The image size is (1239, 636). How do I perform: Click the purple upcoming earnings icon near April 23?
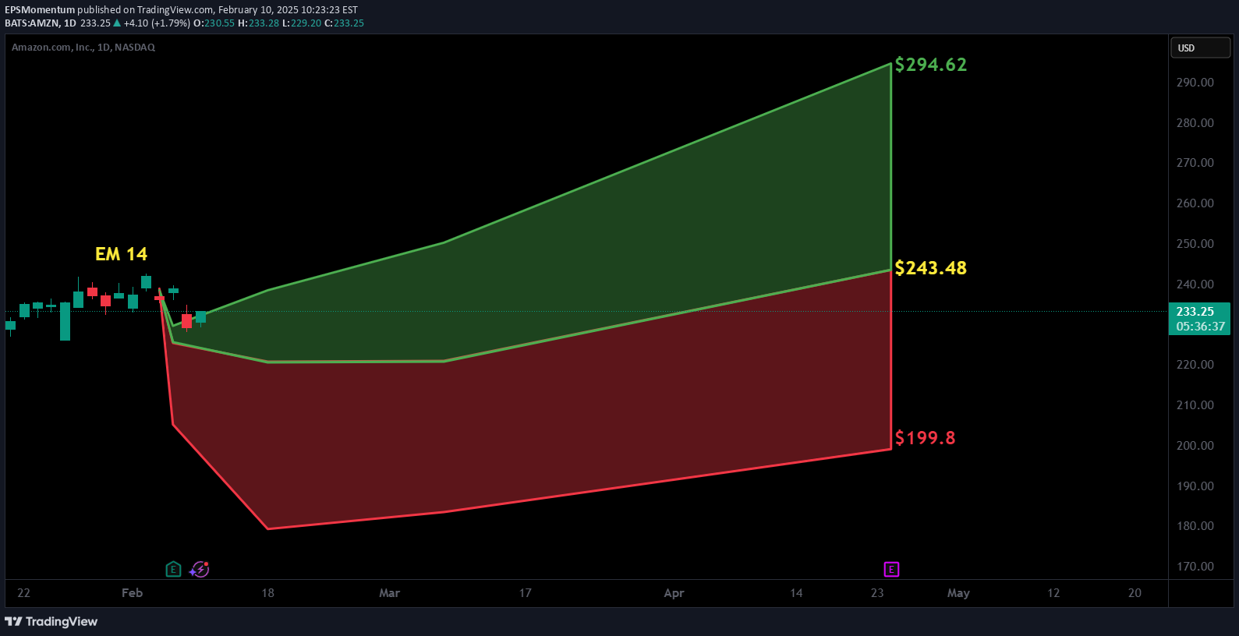[x=891, y=570]
